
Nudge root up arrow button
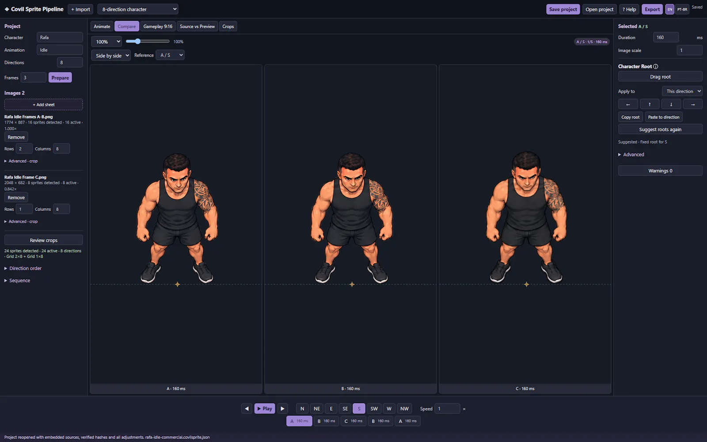pyautogui.click(x=650, y=104)
